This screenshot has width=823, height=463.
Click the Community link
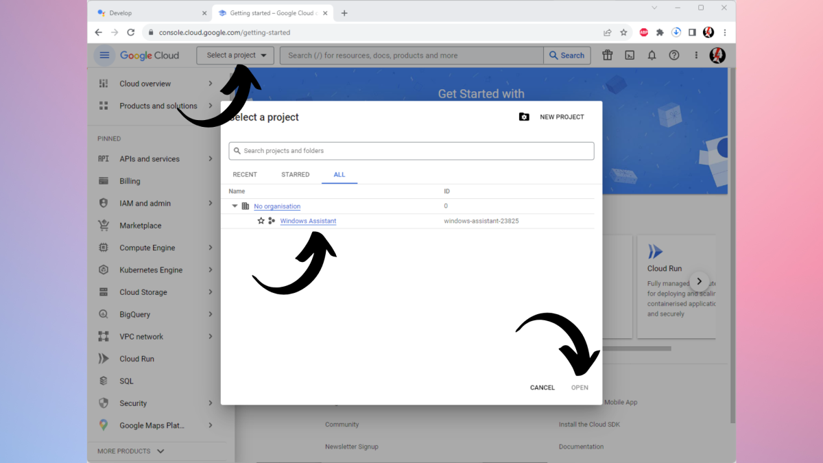tap(342, 425)
